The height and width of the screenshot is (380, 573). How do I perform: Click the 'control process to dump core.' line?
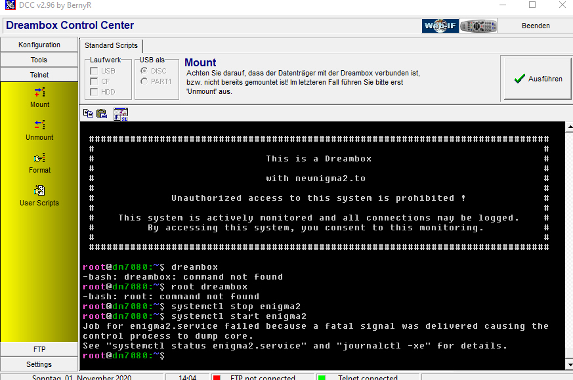coord(168,336)
